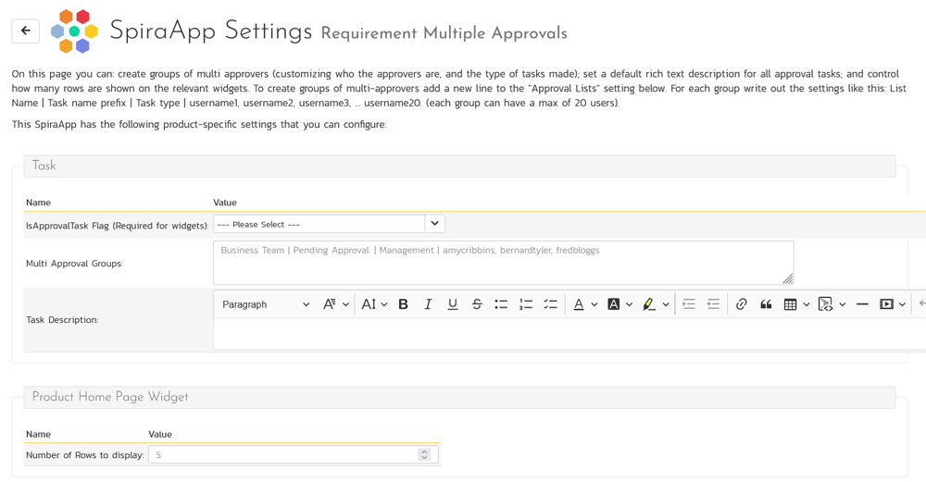This screenshot has width=926, height=482.
Task: Apply strikethrough formatting
Action: coord(477,304)
